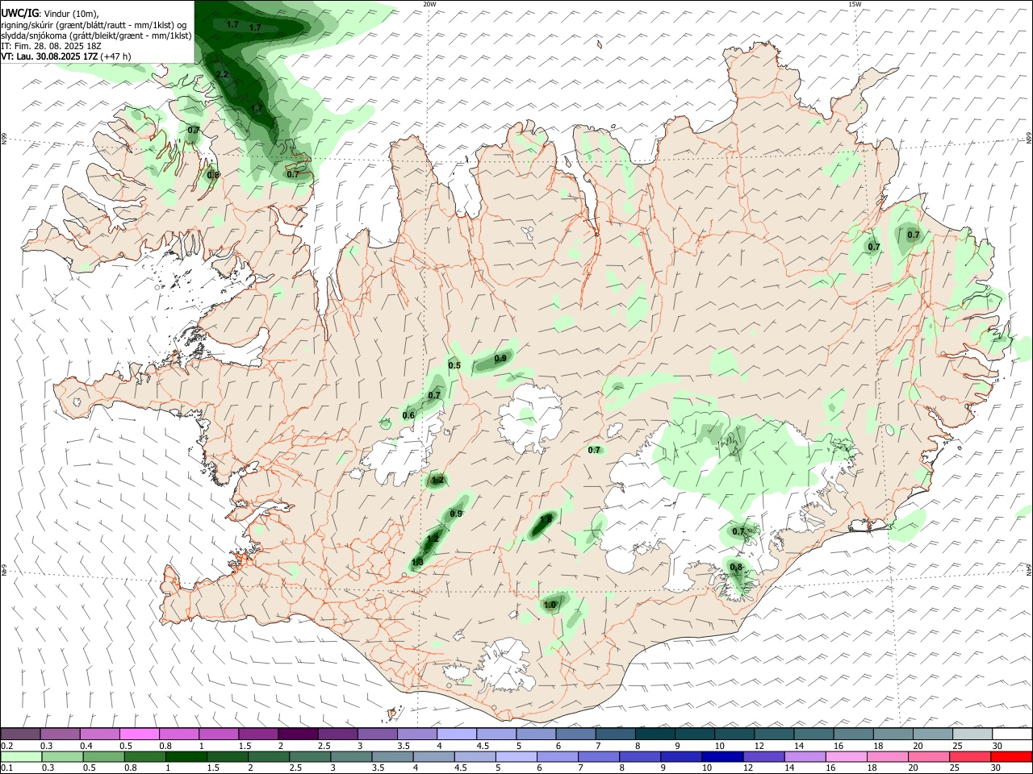Click the darkest purple swatch between 2 and 2.5 in the top legend
1033x774 pixels.
pyautogui.click(x=298, y=734)
